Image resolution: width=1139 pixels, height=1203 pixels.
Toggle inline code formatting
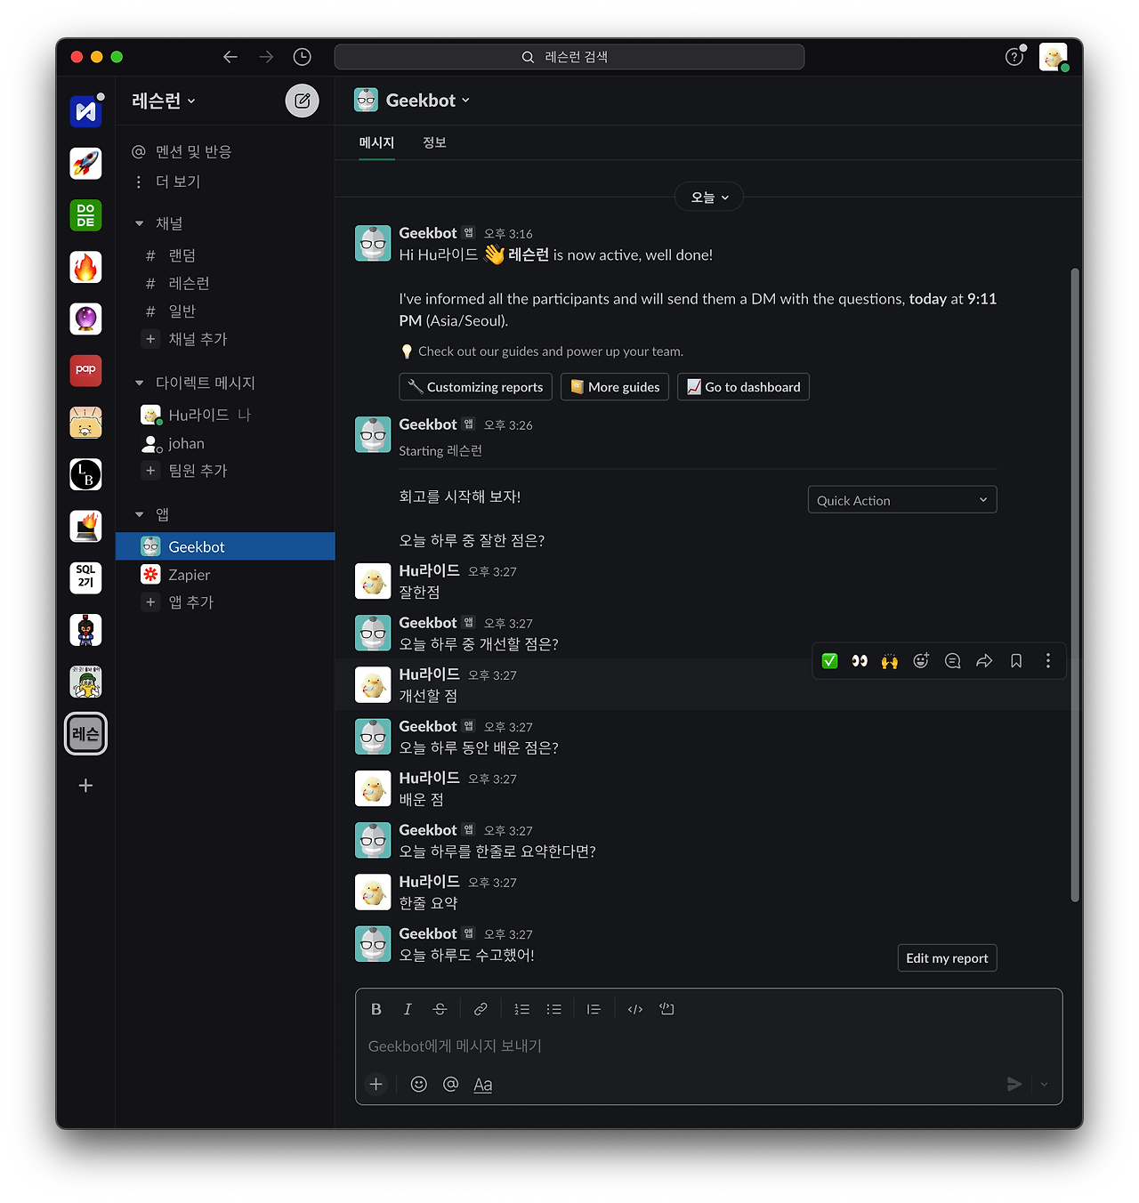coord(635,1009)
